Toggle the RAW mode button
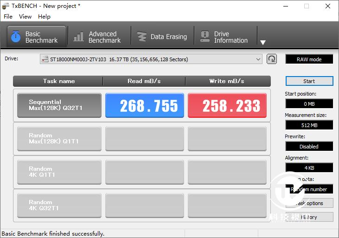Viewport: 339px width, 238px height. tap(309, 59)
